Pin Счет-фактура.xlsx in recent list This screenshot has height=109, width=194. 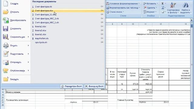[x=102, y=11]
